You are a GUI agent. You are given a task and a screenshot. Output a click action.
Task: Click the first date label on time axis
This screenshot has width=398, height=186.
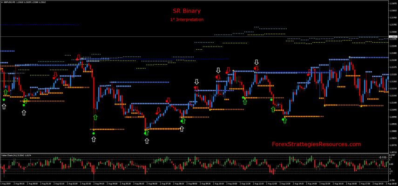[x=6, y=184]
